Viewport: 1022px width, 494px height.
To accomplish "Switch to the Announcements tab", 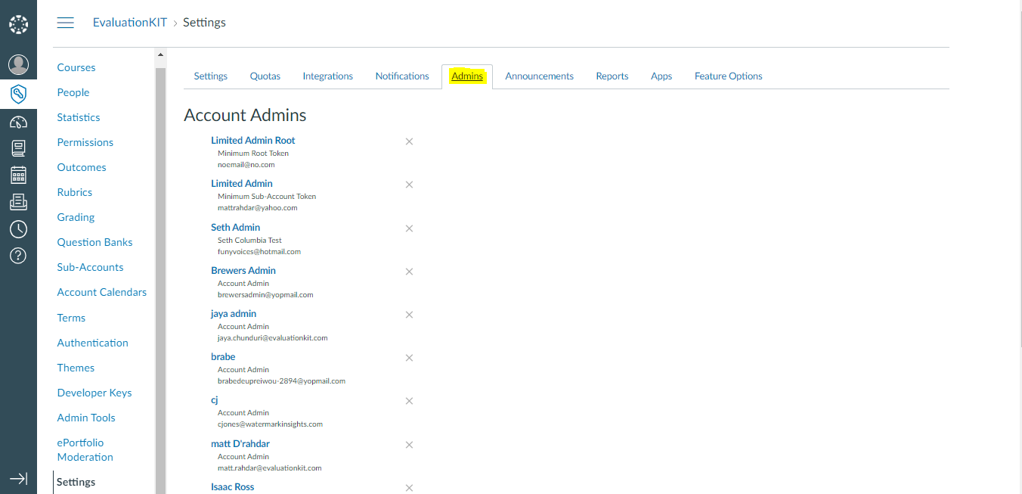I will point(540,76).
